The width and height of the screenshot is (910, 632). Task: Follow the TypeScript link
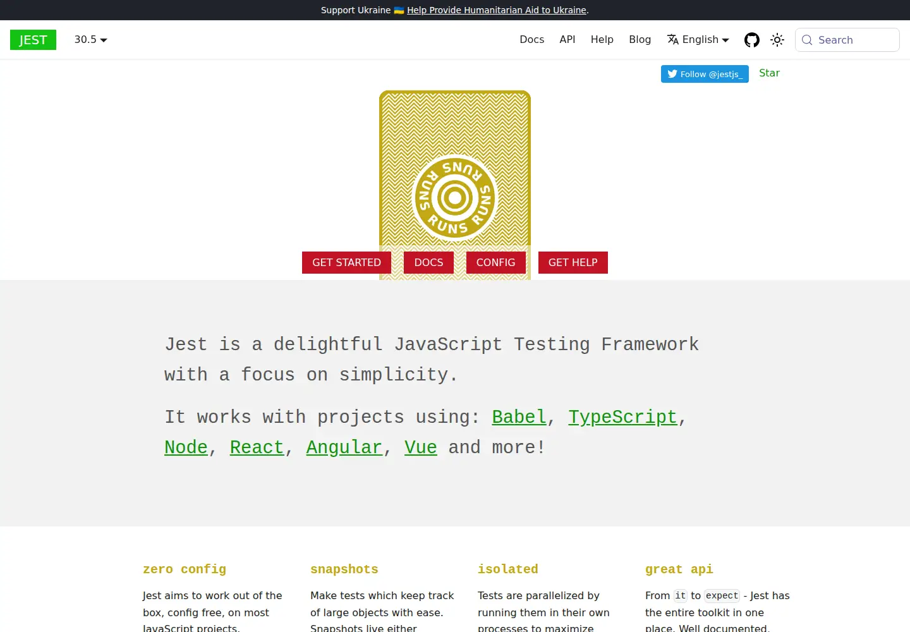(x=622, y=417)
